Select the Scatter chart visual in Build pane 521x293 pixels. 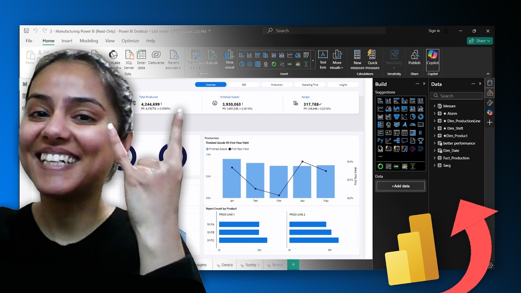pyautogui.click(x=405, y=117)
